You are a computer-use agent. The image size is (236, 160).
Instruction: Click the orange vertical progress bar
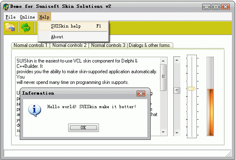[x=210, y=96]
